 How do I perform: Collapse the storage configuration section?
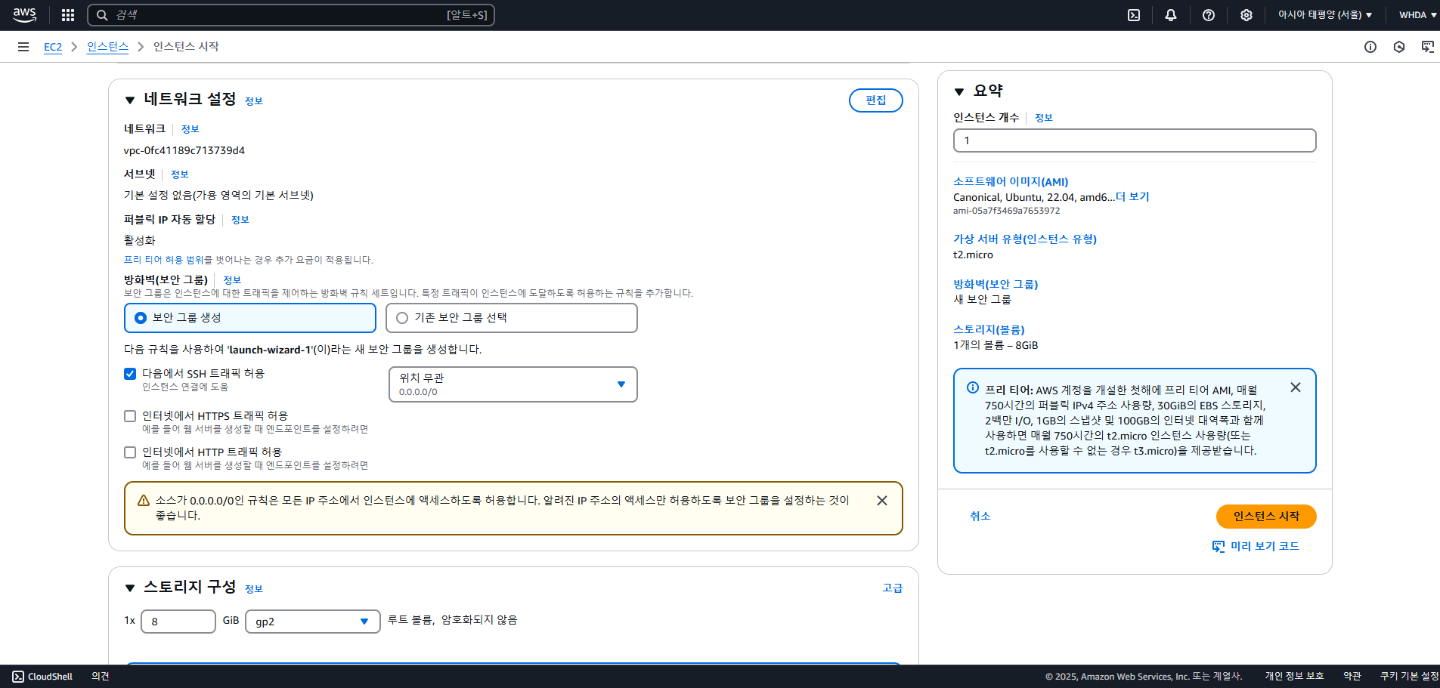pos(130,588)
